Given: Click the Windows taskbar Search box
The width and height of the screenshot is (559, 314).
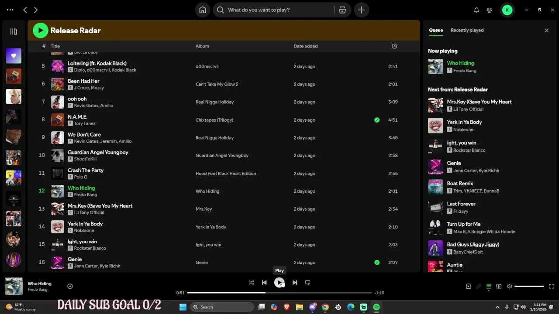Looking at the screenshot, I should click(x=222, y=307).
